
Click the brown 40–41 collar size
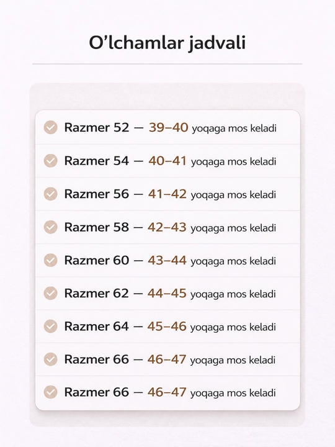pyautogui.click(x=167, y=161)
